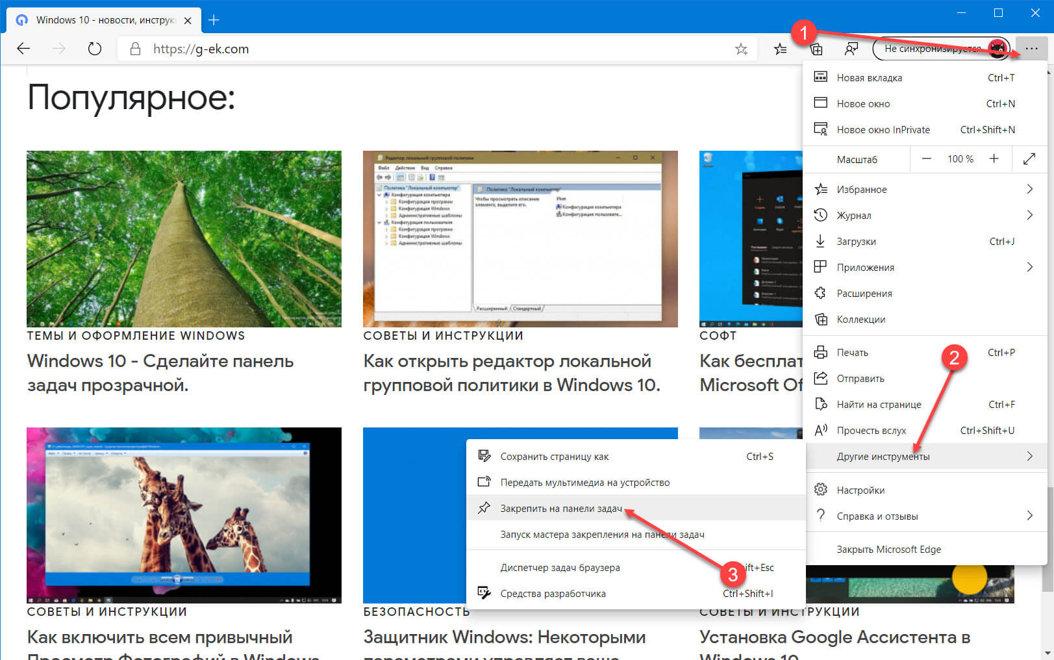Click the printer icon by 'Печать'
Screen dimensions: 1054x660
point(821,352)
